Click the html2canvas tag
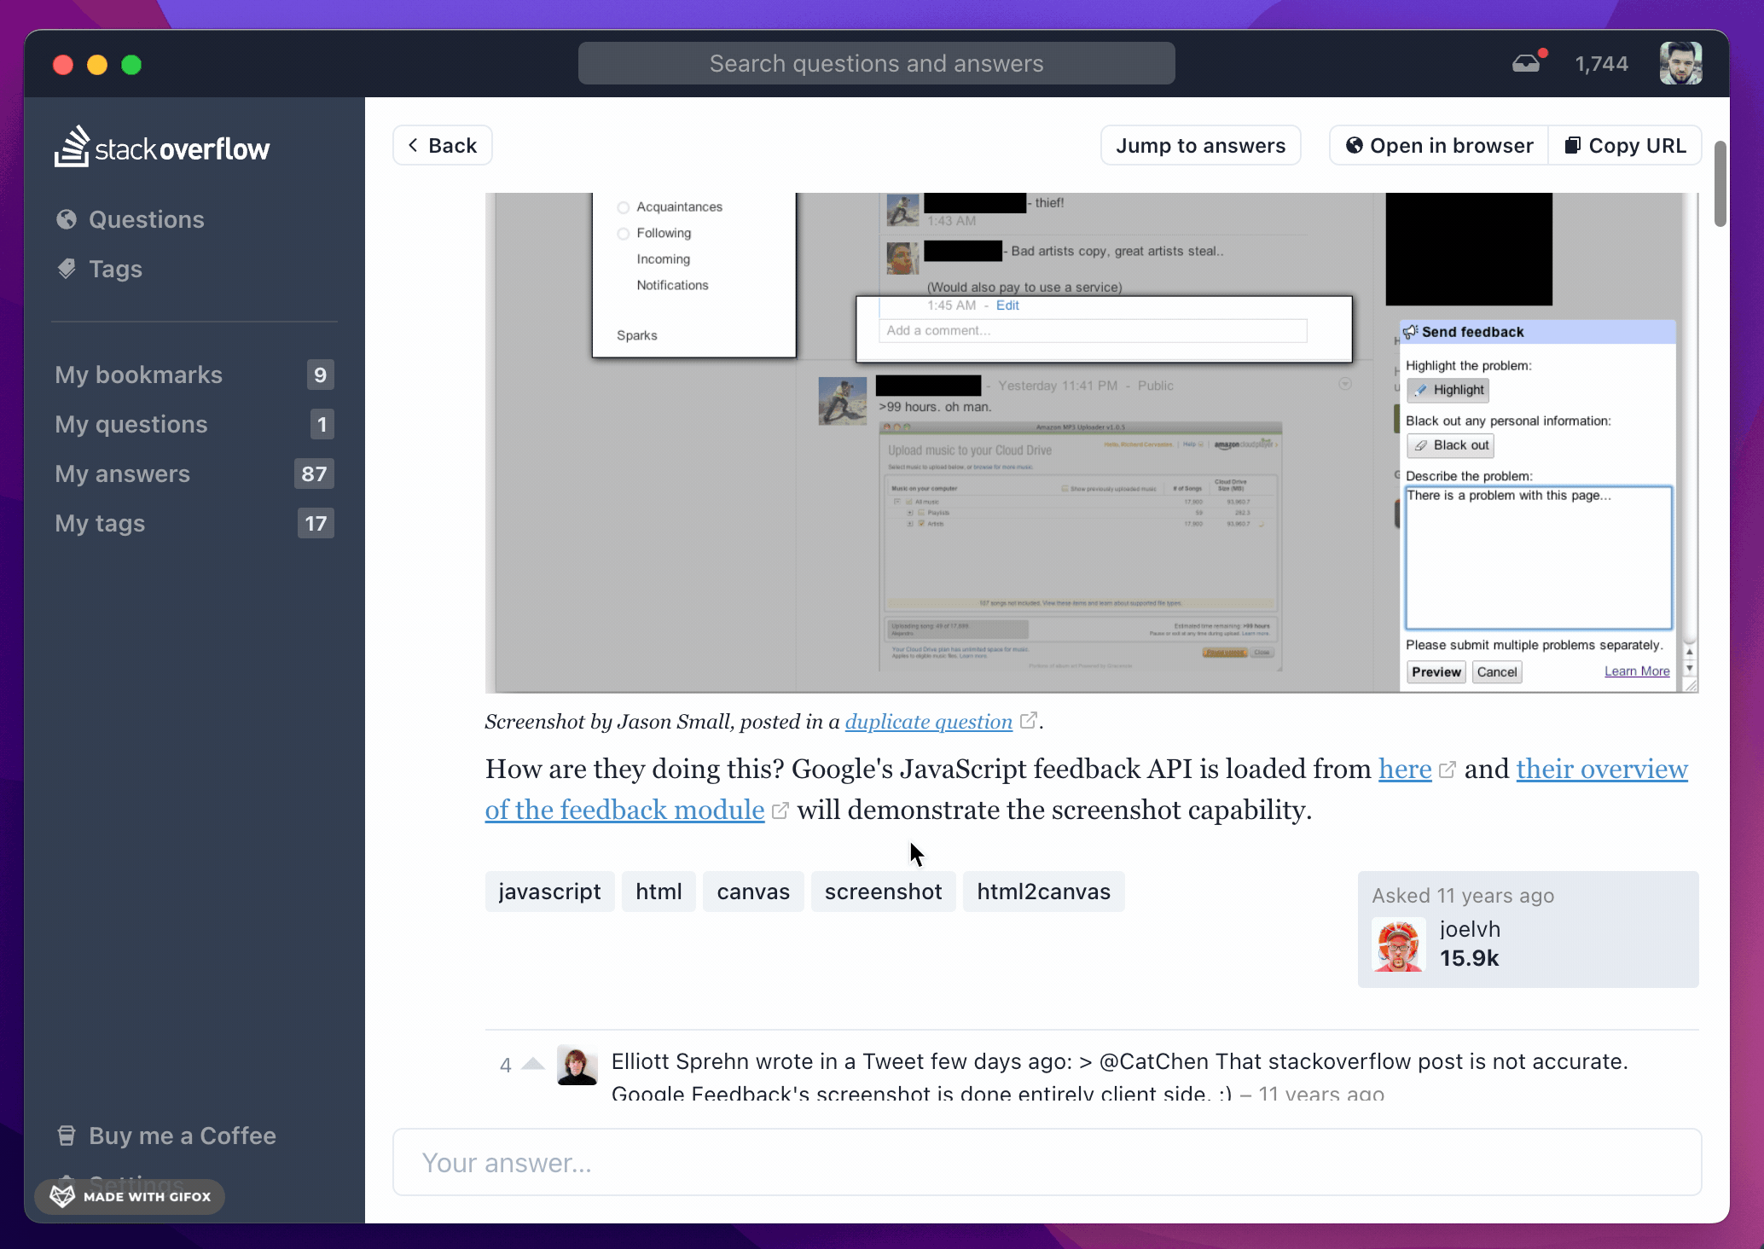 [x=1043, y=892]
